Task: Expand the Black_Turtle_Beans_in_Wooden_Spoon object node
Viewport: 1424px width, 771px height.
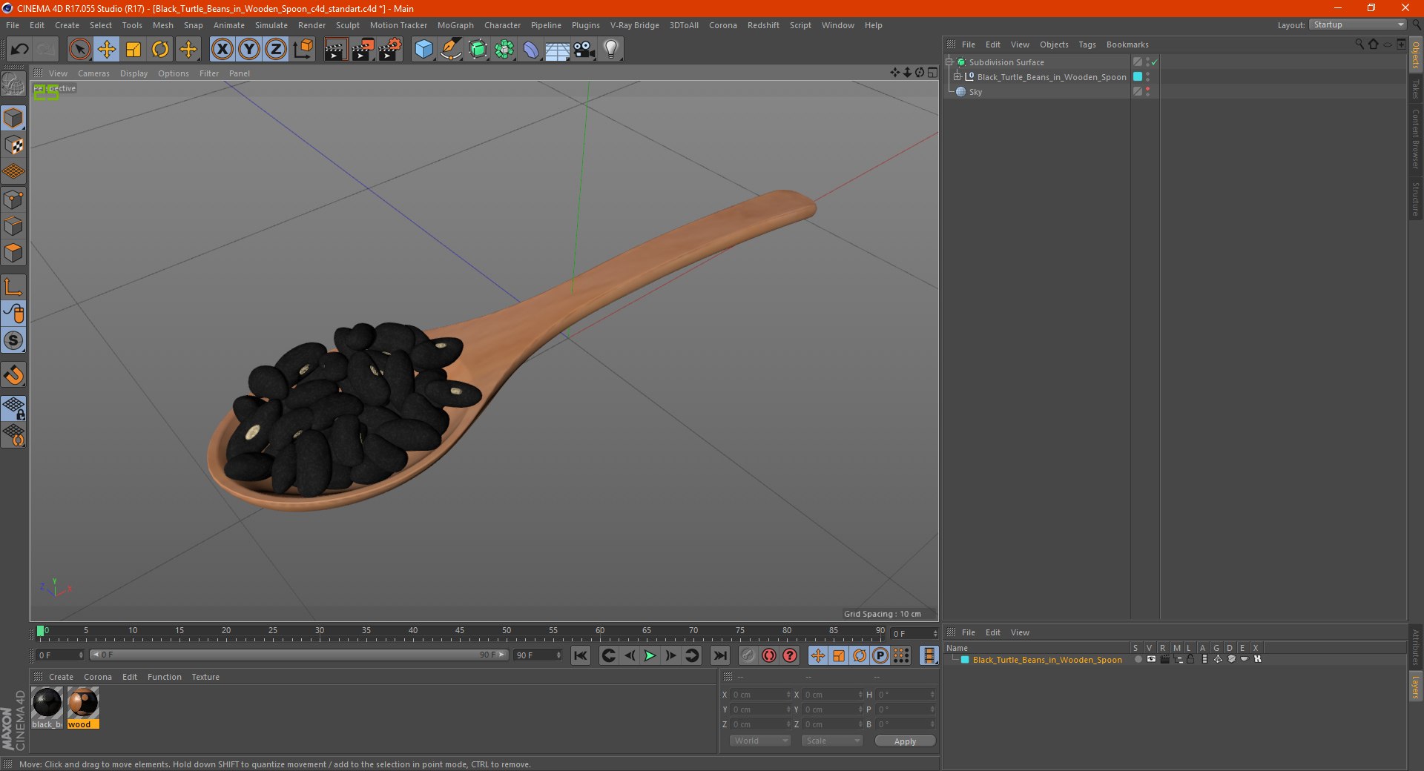Action: (x=957, y=77)
